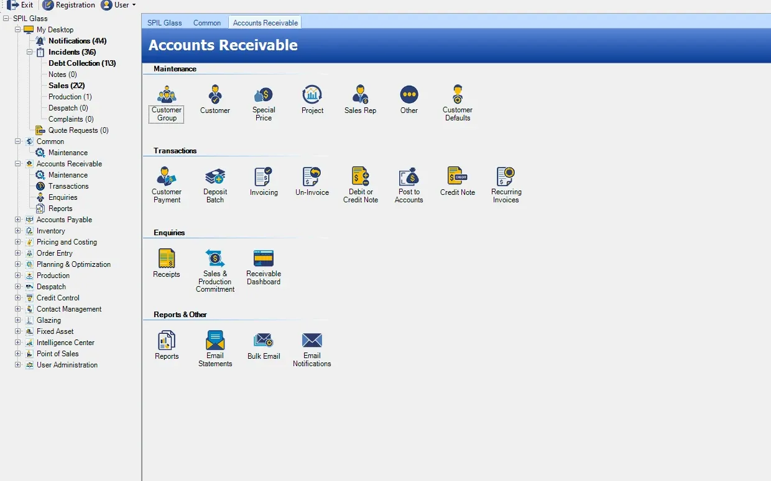Select Quote Requests in the tree

78,130
